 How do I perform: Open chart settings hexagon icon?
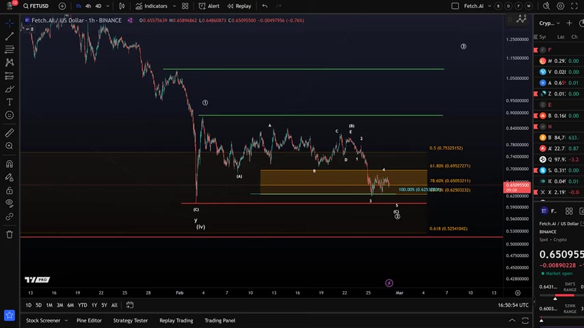[560, 6]
